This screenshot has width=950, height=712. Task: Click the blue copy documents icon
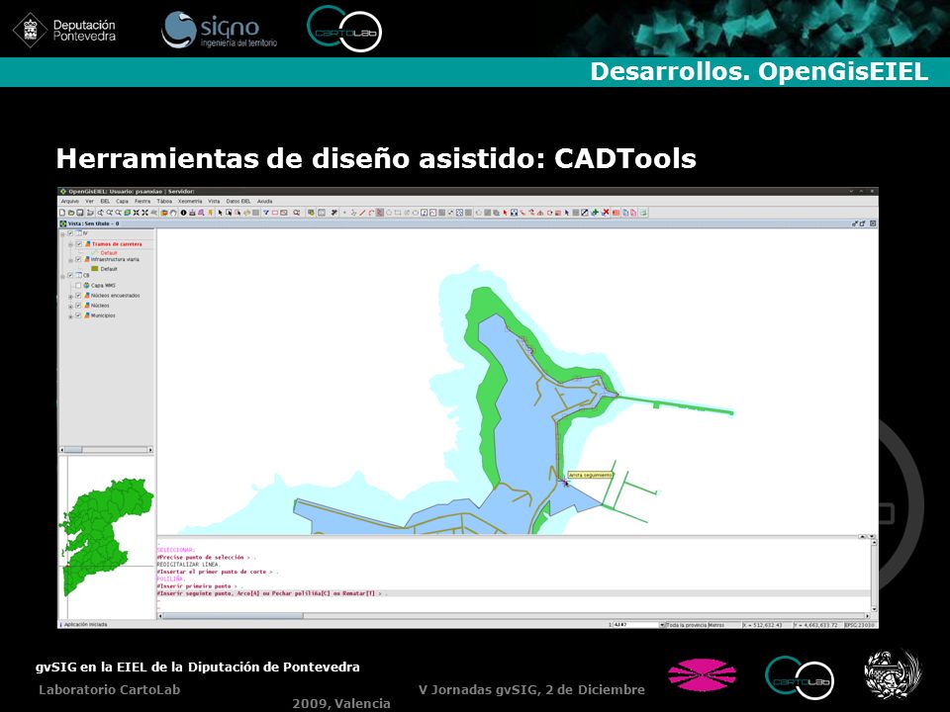coord(625,213)
